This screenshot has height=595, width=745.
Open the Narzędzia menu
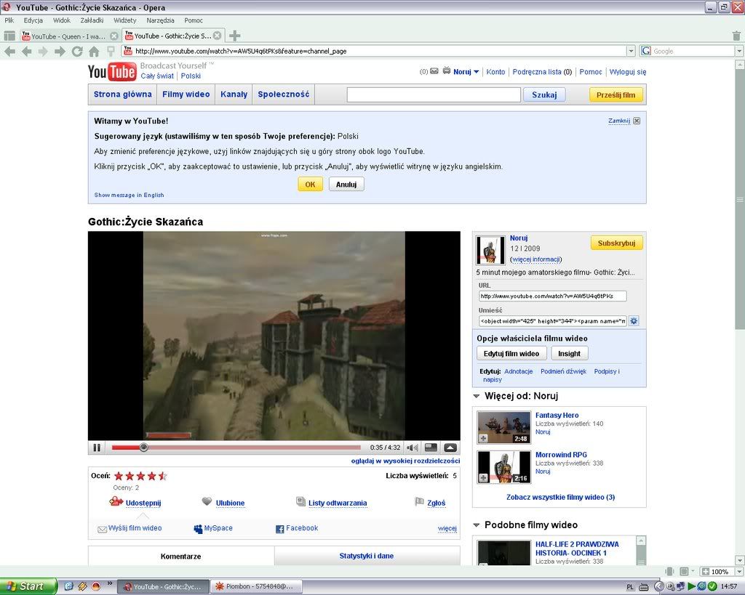pos(160,20)
